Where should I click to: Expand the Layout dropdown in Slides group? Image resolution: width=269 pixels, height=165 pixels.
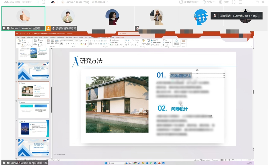[41, 40]
